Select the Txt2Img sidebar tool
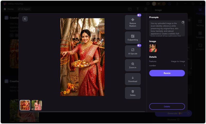The image size is (206, 124). coord(200,23)
